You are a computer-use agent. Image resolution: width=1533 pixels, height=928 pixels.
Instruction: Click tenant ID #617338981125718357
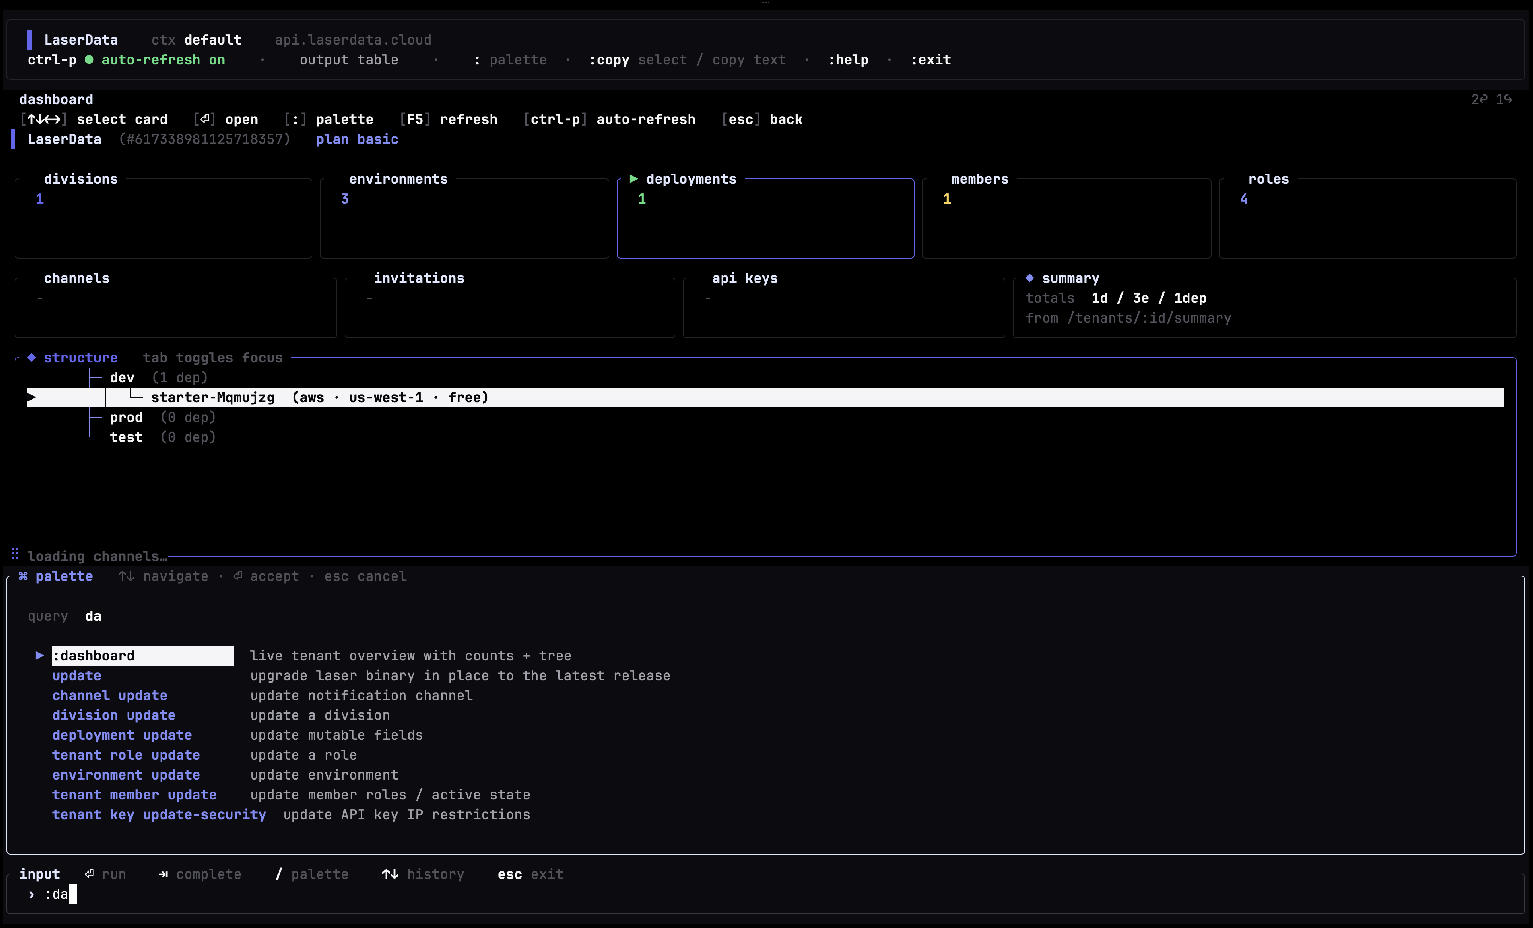(x=205, y=139)
